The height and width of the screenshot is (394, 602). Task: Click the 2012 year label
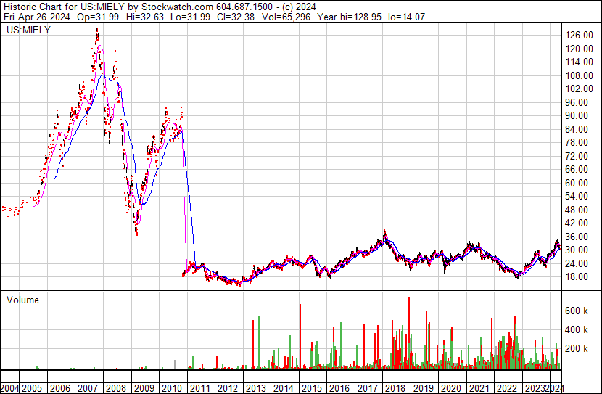click(x=228, y=388)
